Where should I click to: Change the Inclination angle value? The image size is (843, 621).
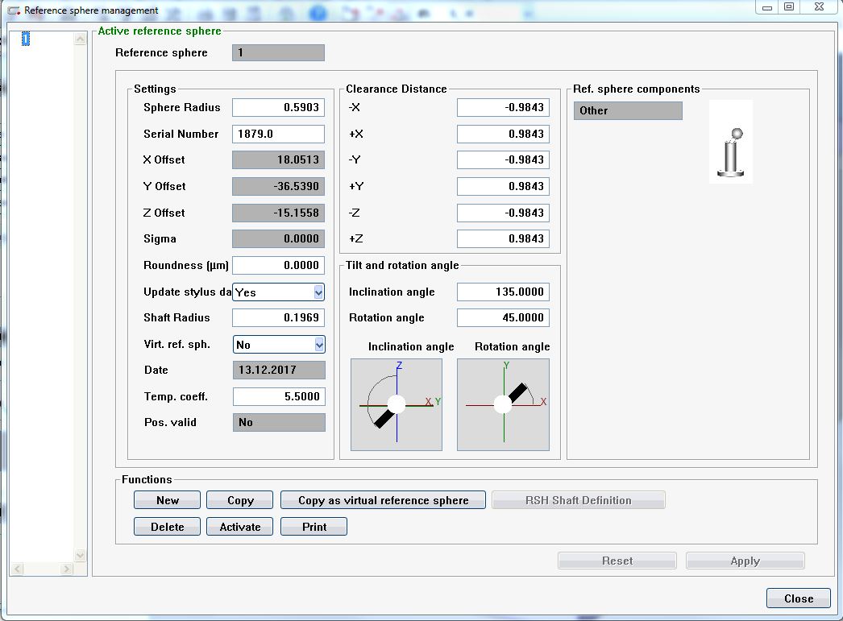[x=501, y=292]
